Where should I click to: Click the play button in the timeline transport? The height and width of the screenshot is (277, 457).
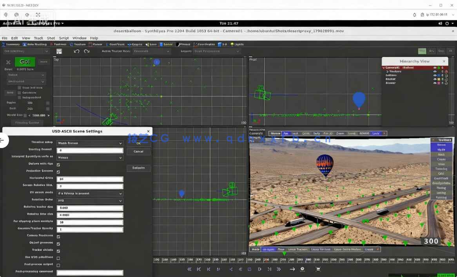click(x=259, y=269)
